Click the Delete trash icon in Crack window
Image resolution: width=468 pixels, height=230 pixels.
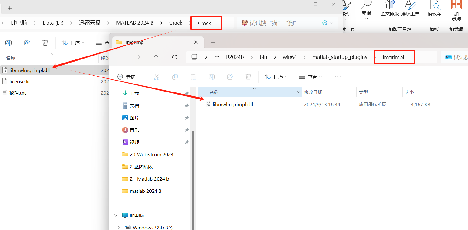[45, 43]
